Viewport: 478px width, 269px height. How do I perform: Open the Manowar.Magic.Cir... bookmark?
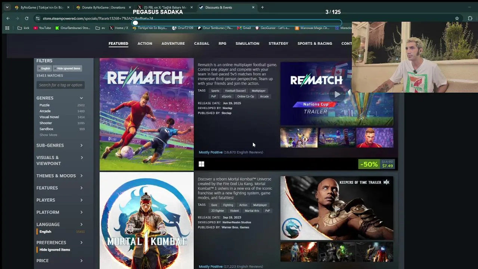312,28
